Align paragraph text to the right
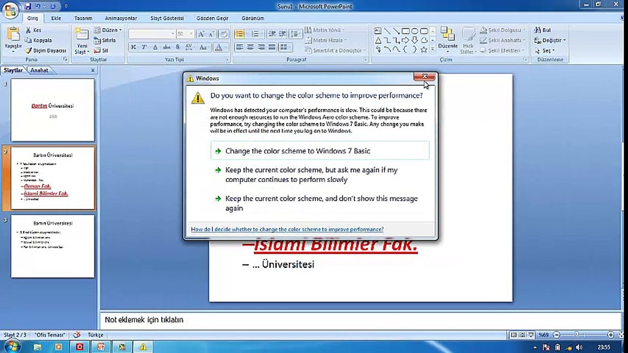Screen dimensions: 628x353 pos(261,47)
